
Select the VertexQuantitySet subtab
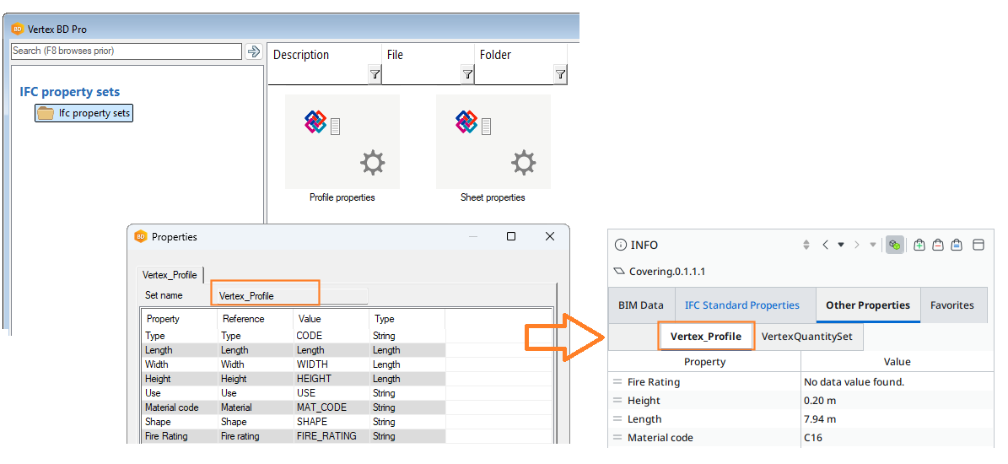click(807, 336)
